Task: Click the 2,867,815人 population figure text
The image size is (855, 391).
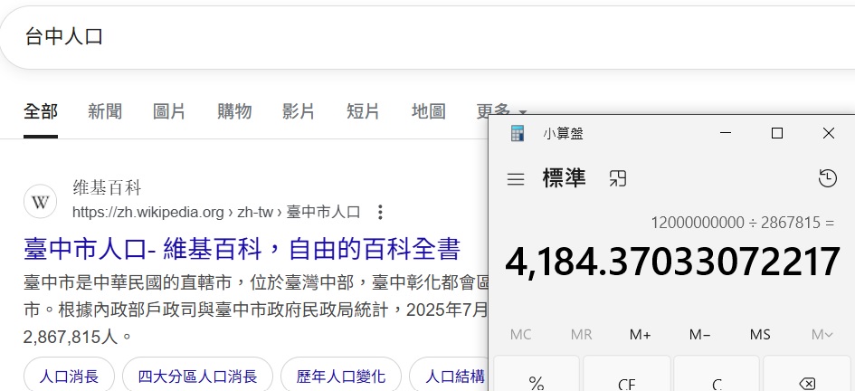Action: coord(71,337)
